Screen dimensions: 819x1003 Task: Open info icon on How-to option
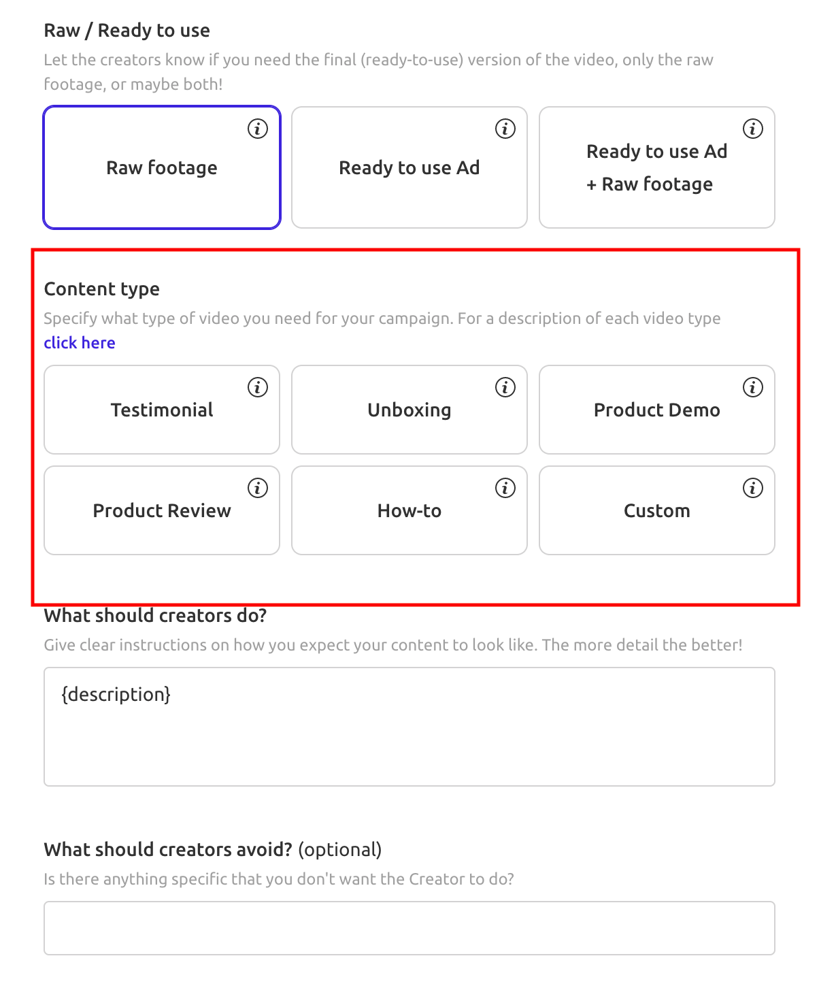coord(505,488)
